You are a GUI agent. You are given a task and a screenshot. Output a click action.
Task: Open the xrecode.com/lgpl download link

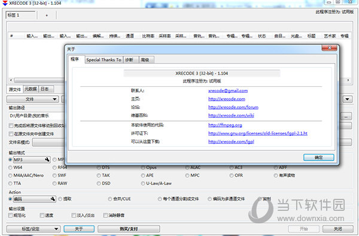pos(231,141)
